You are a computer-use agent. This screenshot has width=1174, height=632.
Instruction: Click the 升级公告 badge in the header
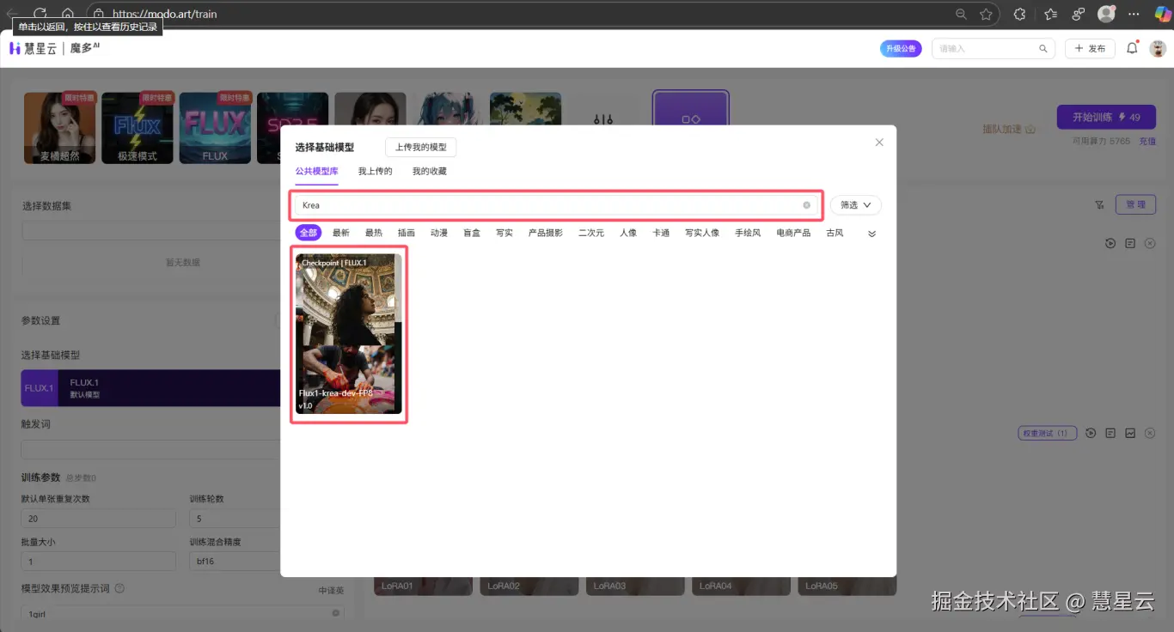(901, 48)
